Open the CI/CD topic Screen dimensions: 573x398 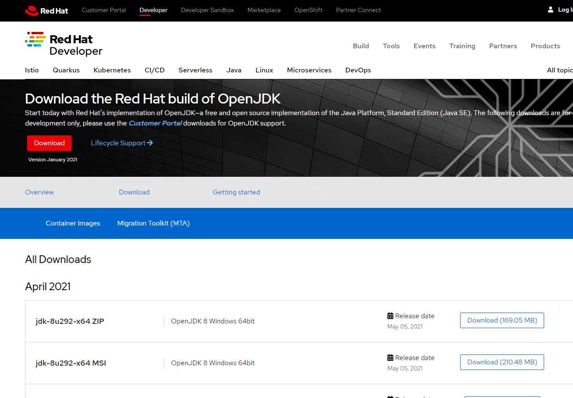(x=155, y=70)
